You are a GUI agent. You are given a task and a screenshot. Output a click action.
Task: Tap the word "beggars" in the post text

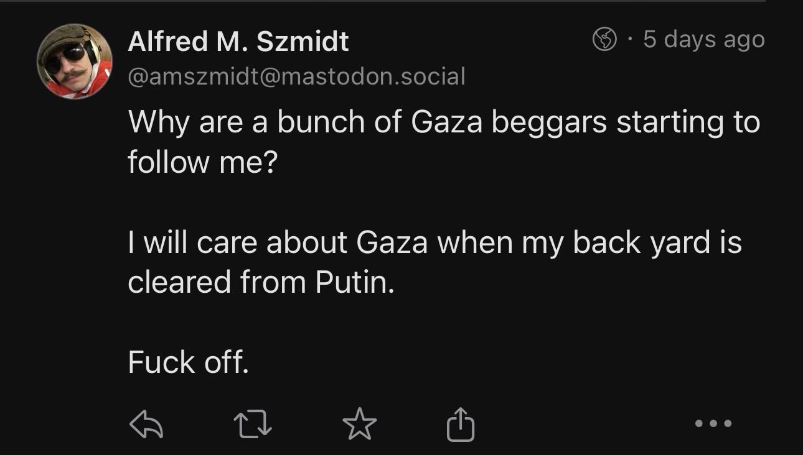[x=549, y=122]
